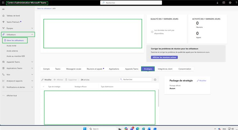
Task: Expand the Appareils Teams chevron
Action: [32, 62]
